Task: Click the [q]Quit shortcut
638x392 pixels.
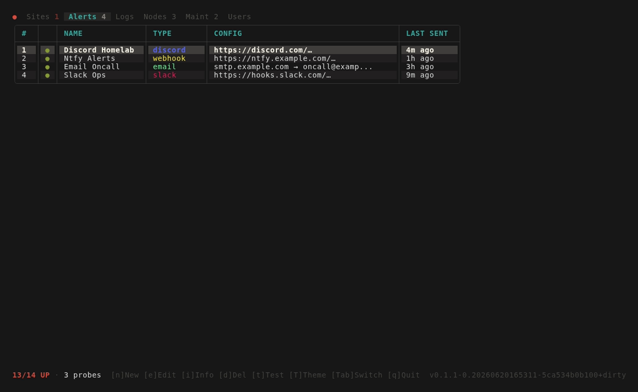Action: (404, 375)
